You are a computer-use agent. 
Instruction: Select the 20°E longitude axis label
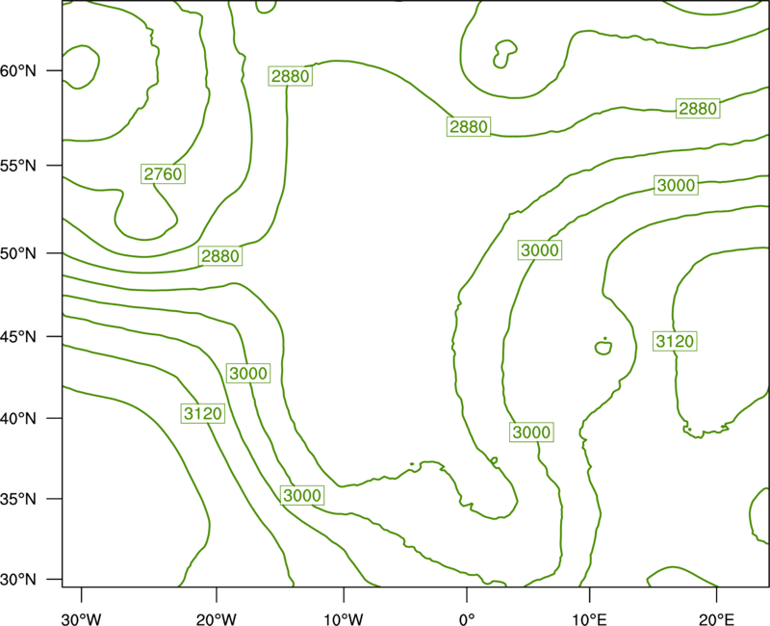coord(716,619)
